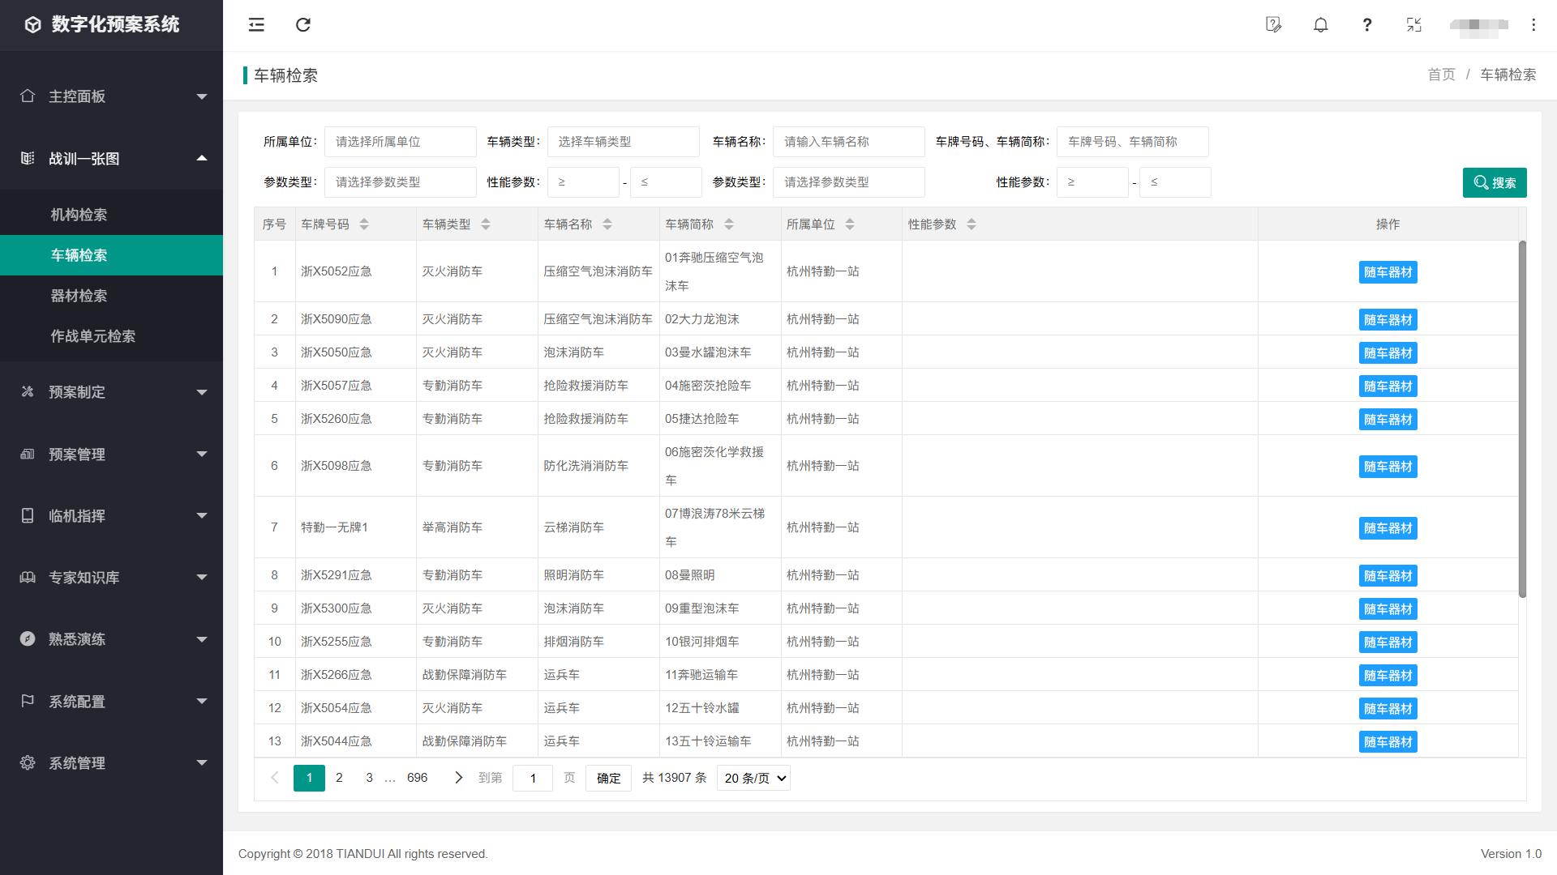Open 器材检索 in the sidebar
This screenshot has height=875, width=1557.
click(79, 296)
